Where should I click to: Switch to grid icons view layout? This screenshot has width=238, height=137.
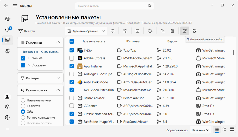pyautogui.click(x=232, y=130)
